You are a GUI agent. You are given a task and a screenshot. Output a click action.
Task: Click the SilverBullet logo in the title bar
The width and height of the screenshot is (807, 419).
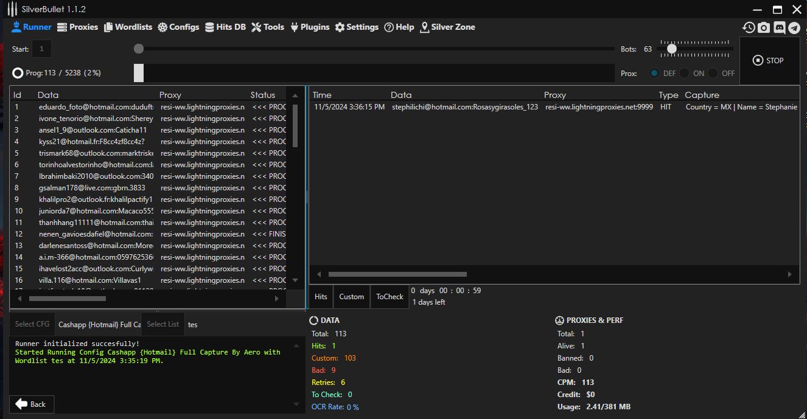click(12, 9)
